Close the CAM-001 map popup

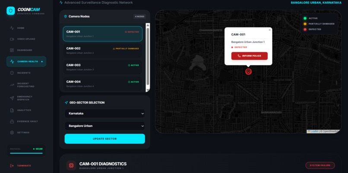coord(270,30)
